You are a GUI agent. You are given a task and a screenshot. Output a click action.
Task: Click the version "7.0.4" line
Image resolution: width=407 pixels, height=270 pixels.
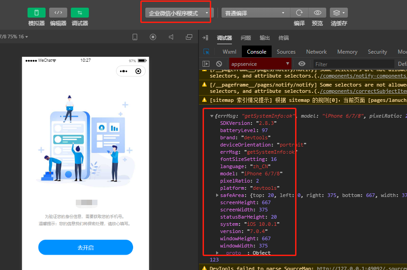[x=244, y=231]
